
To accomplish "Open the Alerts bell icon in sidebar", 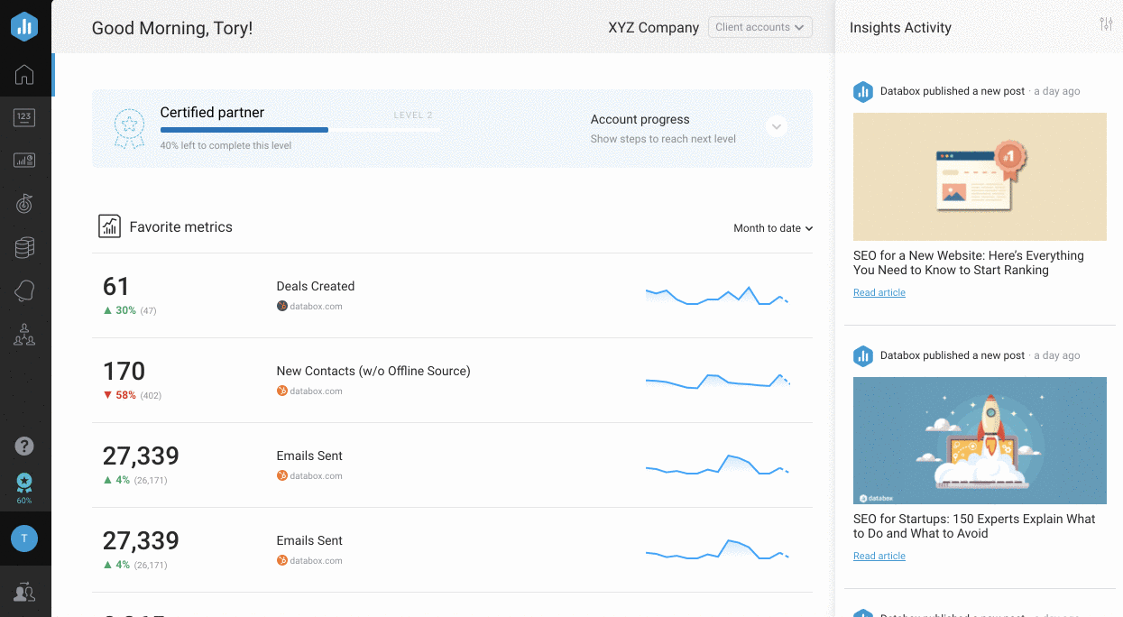I will pos(24,290).
